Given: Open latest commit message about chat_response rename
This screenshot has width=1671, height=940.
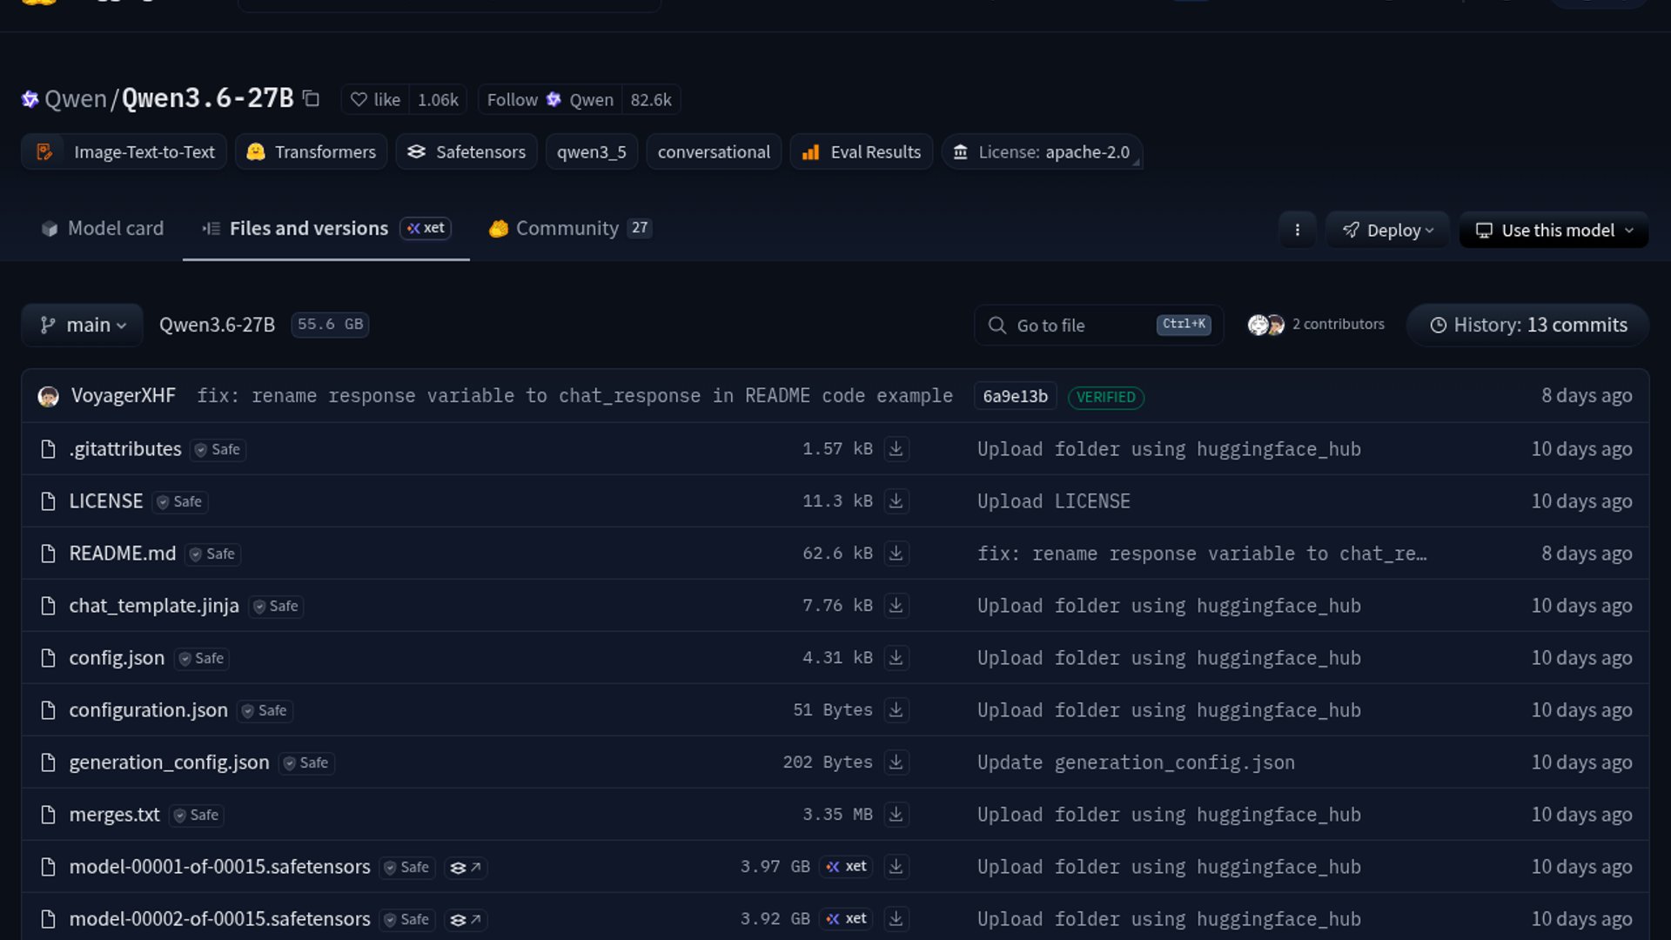Looking at the screenshot, I should (574, 396).
